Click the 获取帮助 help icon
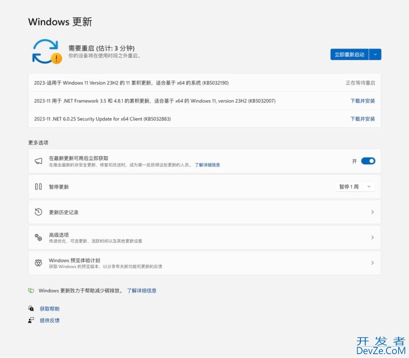This screenshot has height=358, width=409. [31, 309]
